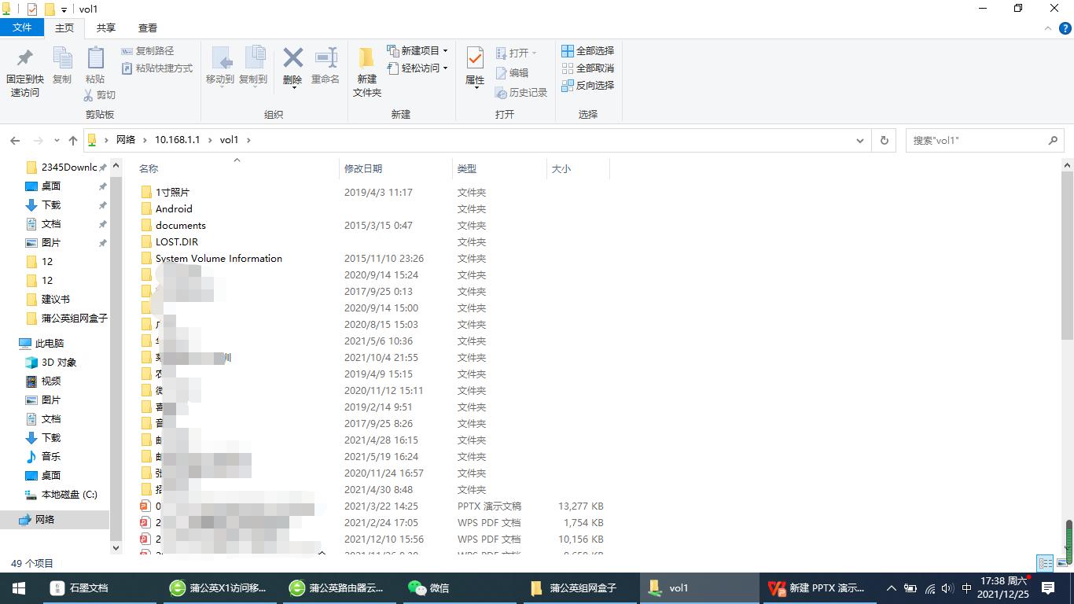Open the 文件 menu
This screenshot has width=1074, height=604.
(x=23, y=27)
